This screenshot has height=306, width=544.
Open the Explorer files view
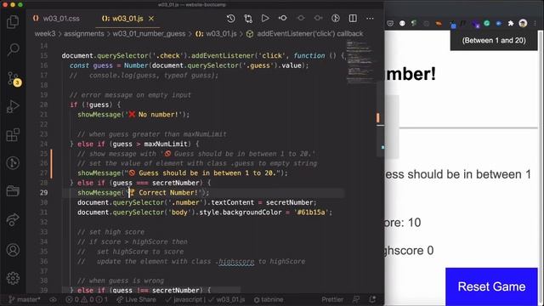tap(13, 22)
